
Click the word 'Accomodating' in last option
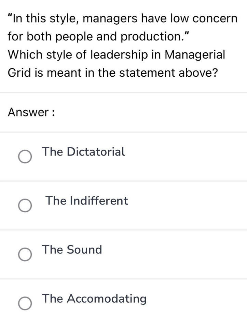click(107, 299)
